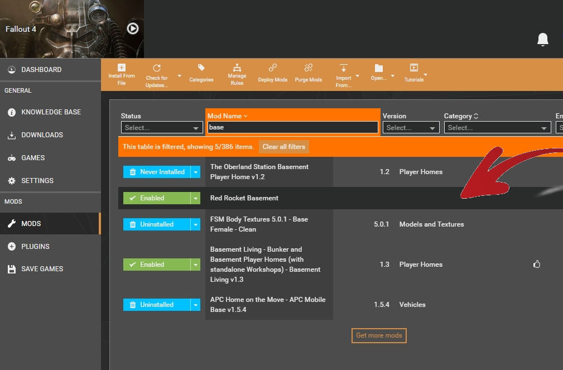Open the Status filter dropdown
The width and height of the screenshot is (563, 370).
(x=162, y=128)
